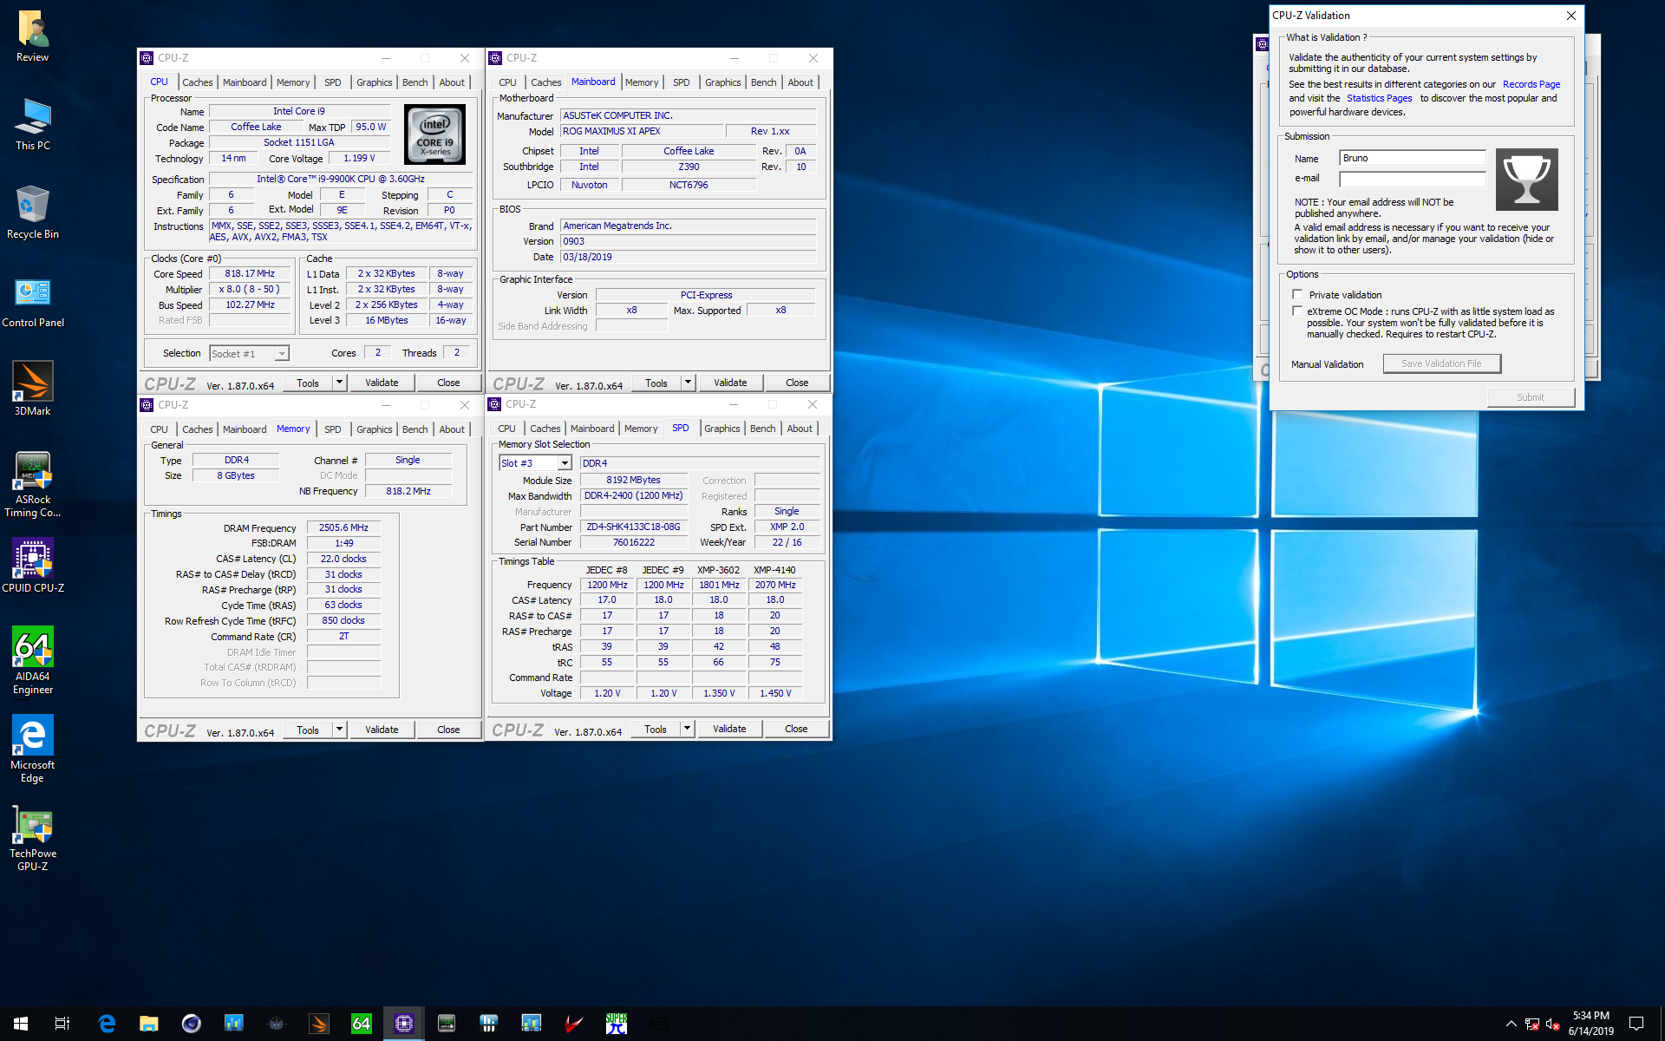
Task: Launch the CPUID CPU-Z desktop shortcut
Action: click(x=33, y=567)
